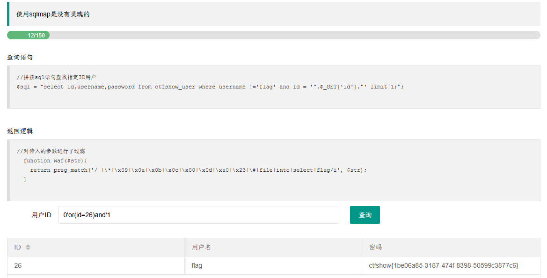Click the green 12/150 progress fill
The height and width of the screenshot is (278, 547).
point(28,35)
